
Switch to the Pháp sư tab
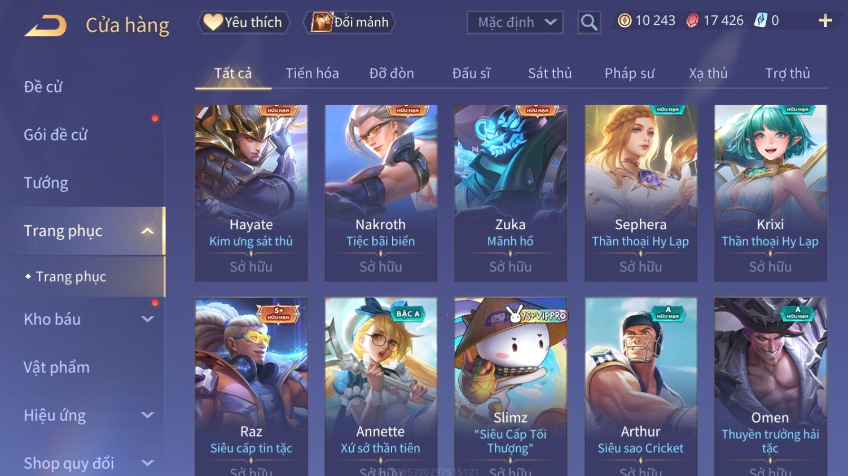coord(629,73)
